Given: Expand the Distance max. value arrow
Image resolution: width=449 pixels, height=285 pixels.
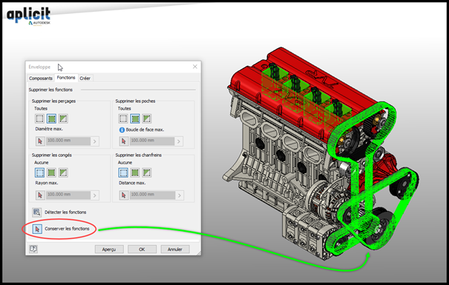Looking at the screenshot, I should pos(180,195).
